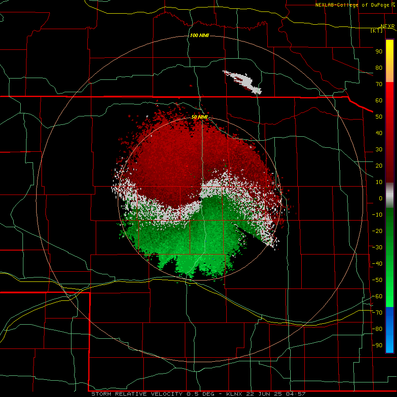Viewport: 397px width, 397px height.
Task: Click the -50 value on the velocity scale
Action: [x=377, y=280]
